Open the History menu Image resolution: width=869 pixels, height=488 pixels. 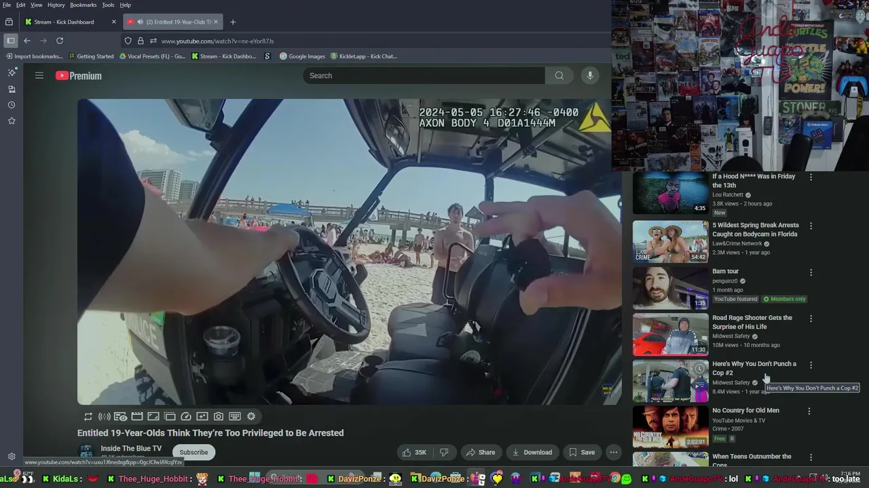[56, 5]
